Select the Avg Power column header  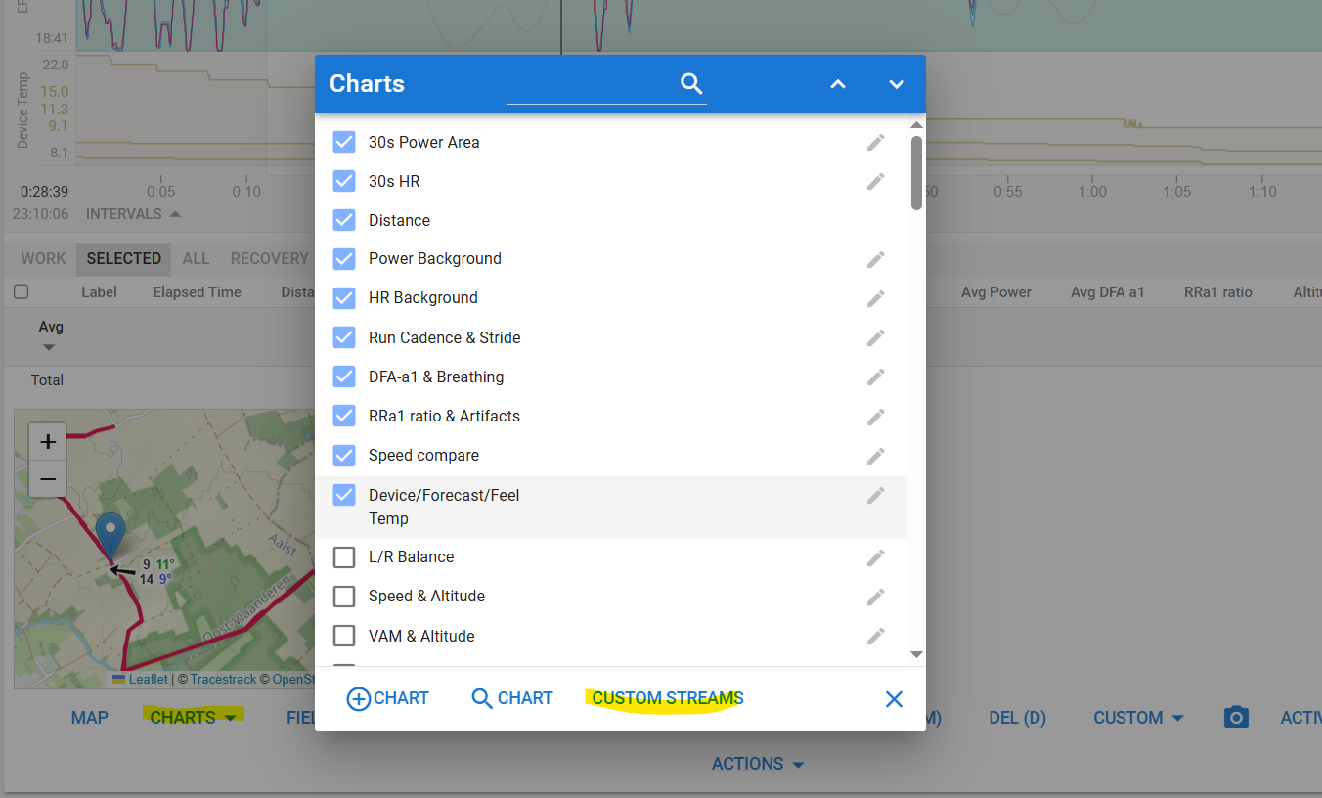(x=996, y=292)
